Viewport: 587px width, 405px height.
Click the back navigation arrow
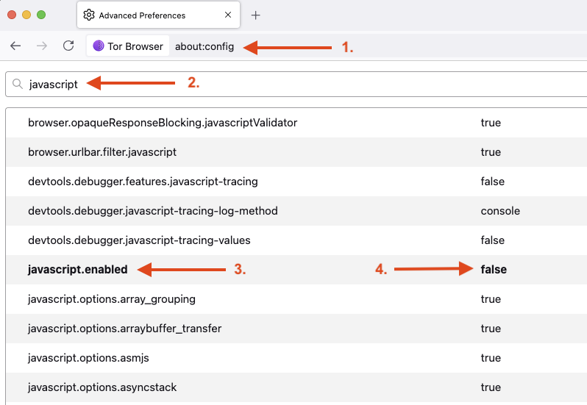15,46
